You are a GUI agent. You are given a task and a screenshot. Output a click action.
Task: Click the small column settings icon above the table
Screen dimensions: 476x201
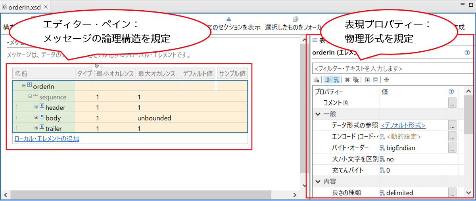[97, 65]
